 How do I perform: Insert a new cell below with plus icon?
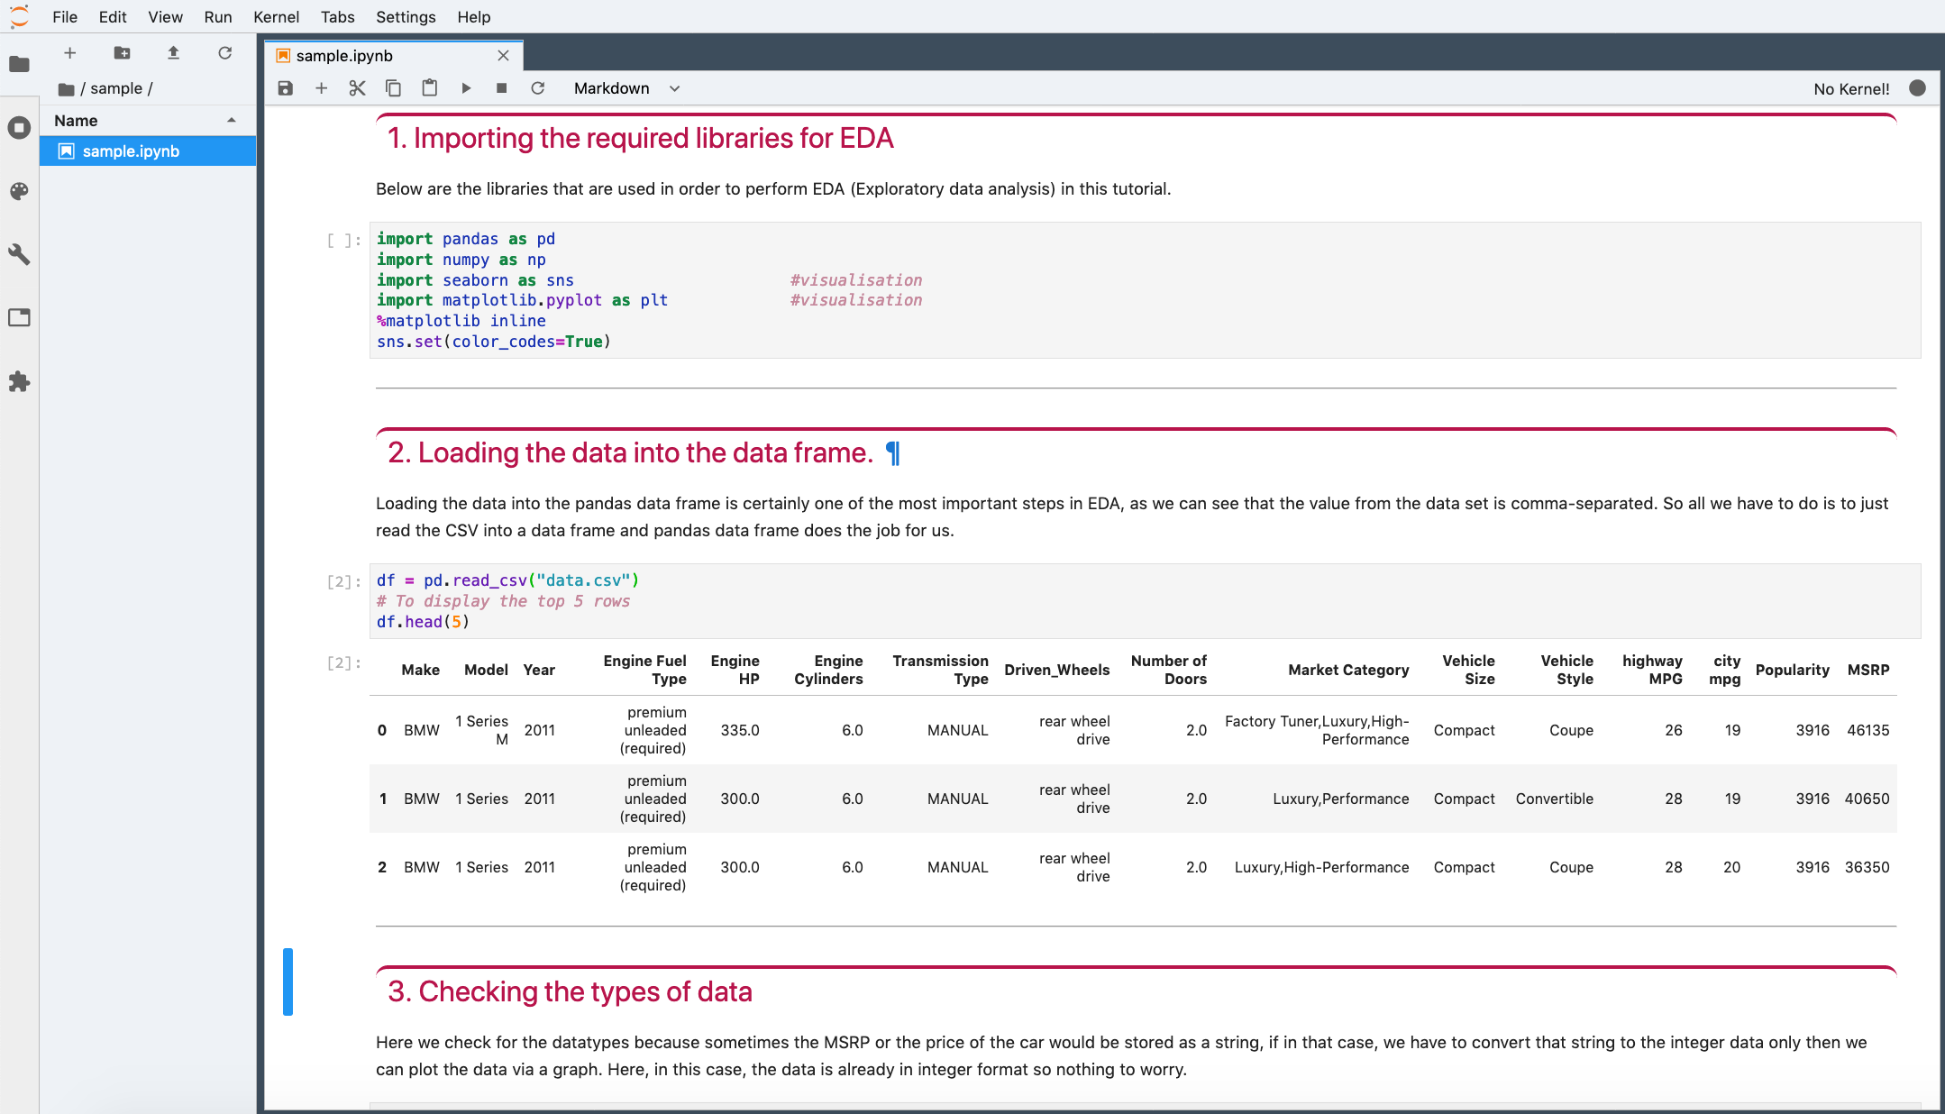coord(321,88)
